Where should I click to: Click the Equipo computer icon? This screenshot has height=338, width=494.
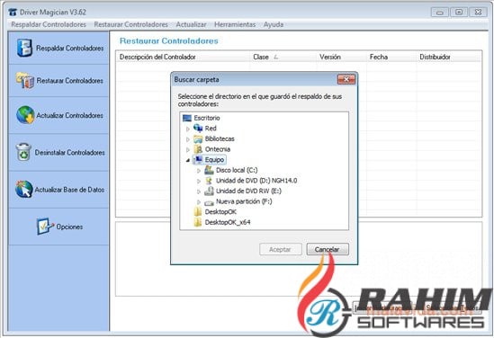click(x=199, y=159)
